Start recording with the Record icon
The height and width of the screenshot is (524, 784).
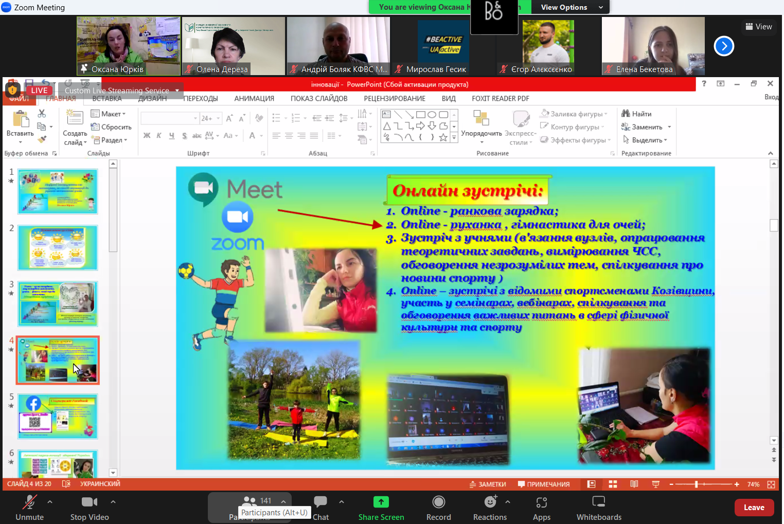[x=438, y=502]
